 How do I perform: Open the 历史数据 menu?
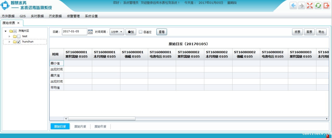(55, 16)
